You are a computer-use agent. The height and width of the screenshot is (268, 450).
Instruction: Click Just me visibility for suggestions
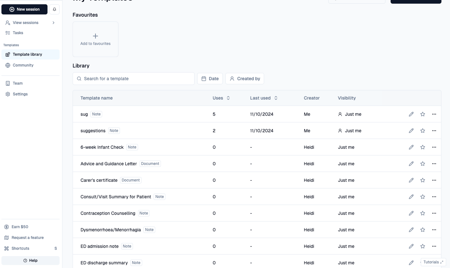click(x=349, y=131)
